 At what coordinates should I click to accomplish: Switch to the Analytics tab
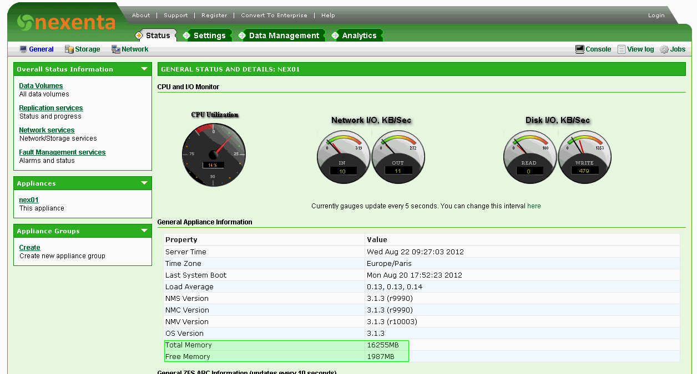click(359, 35)
